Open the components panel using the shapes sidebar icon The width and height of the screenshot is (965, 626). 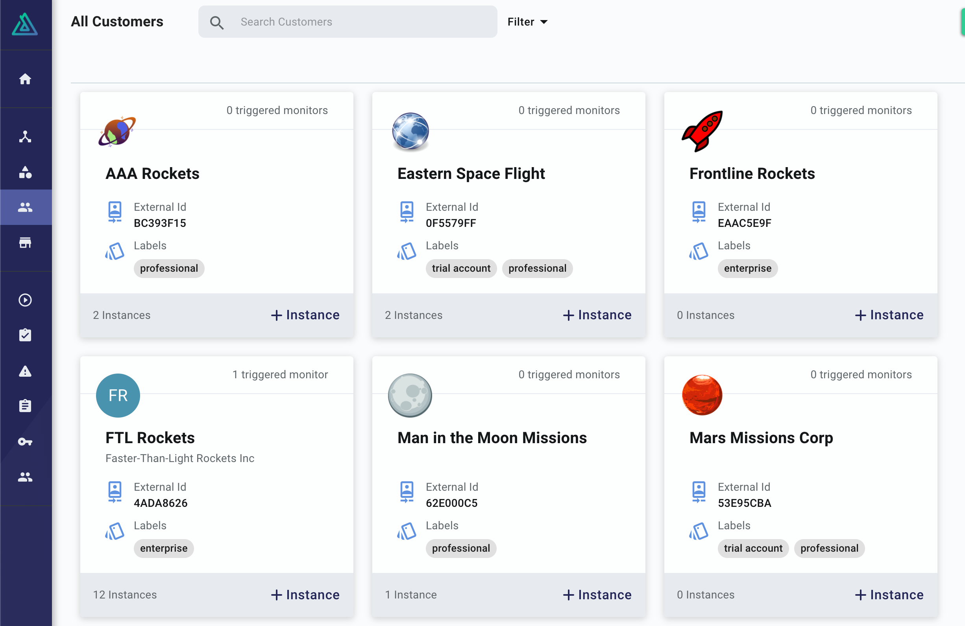point(25,173)
